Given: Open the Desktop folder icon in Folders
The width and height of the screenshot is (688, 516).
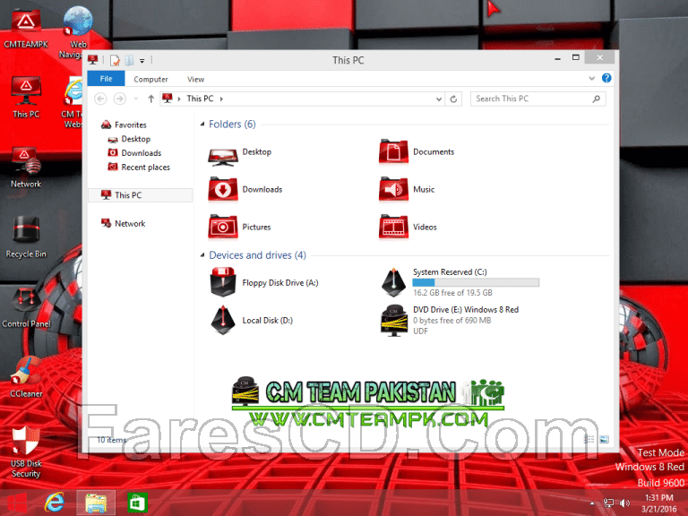Looking at the screenshot, I should pyautogui.click(x=223, y=155).
